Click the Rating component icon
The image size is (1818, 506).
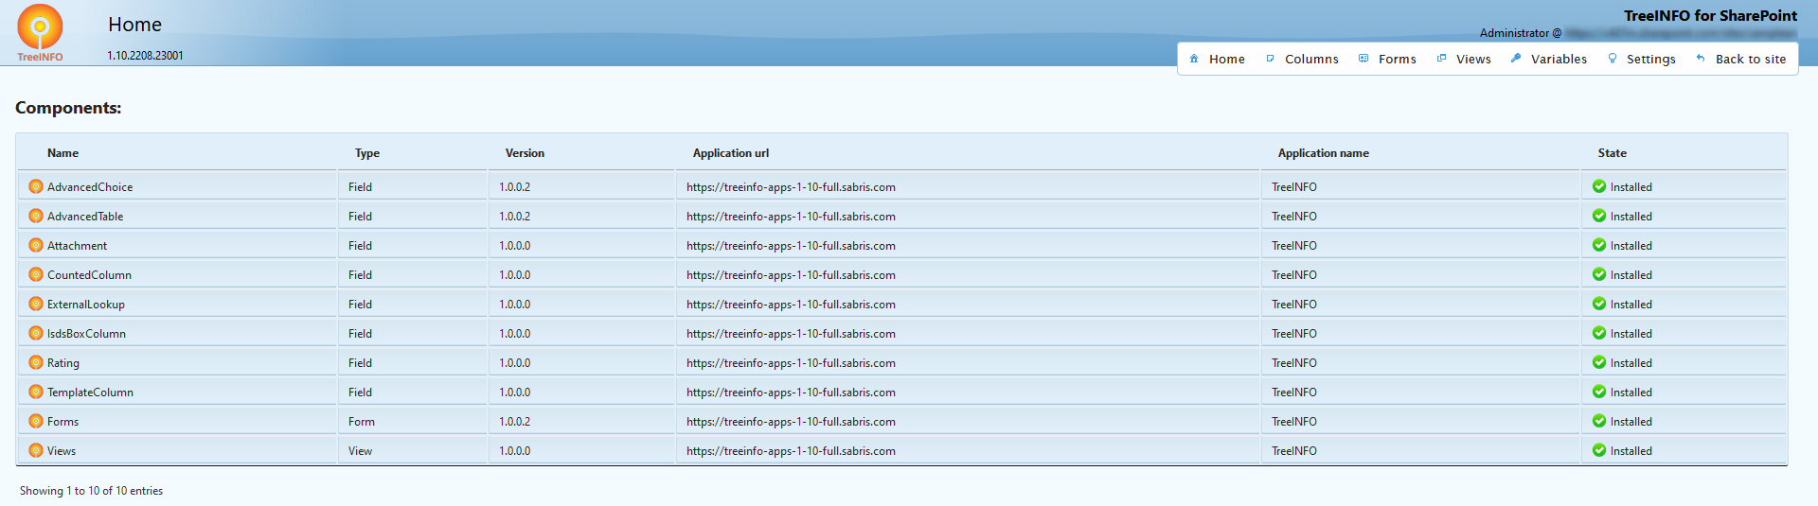36,362
